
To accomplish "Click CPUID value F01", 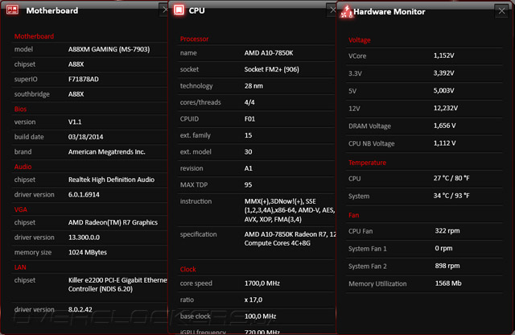I will 249,119.
